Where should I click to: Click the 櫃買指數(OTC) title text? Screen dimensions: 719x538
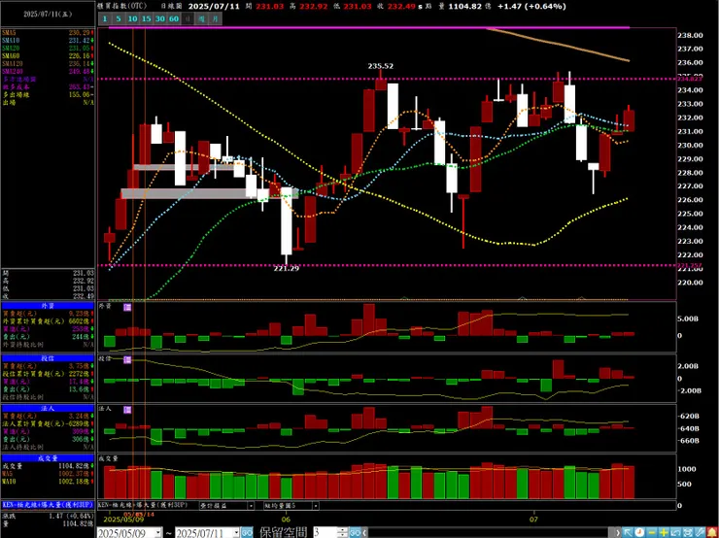pos(124,6)
